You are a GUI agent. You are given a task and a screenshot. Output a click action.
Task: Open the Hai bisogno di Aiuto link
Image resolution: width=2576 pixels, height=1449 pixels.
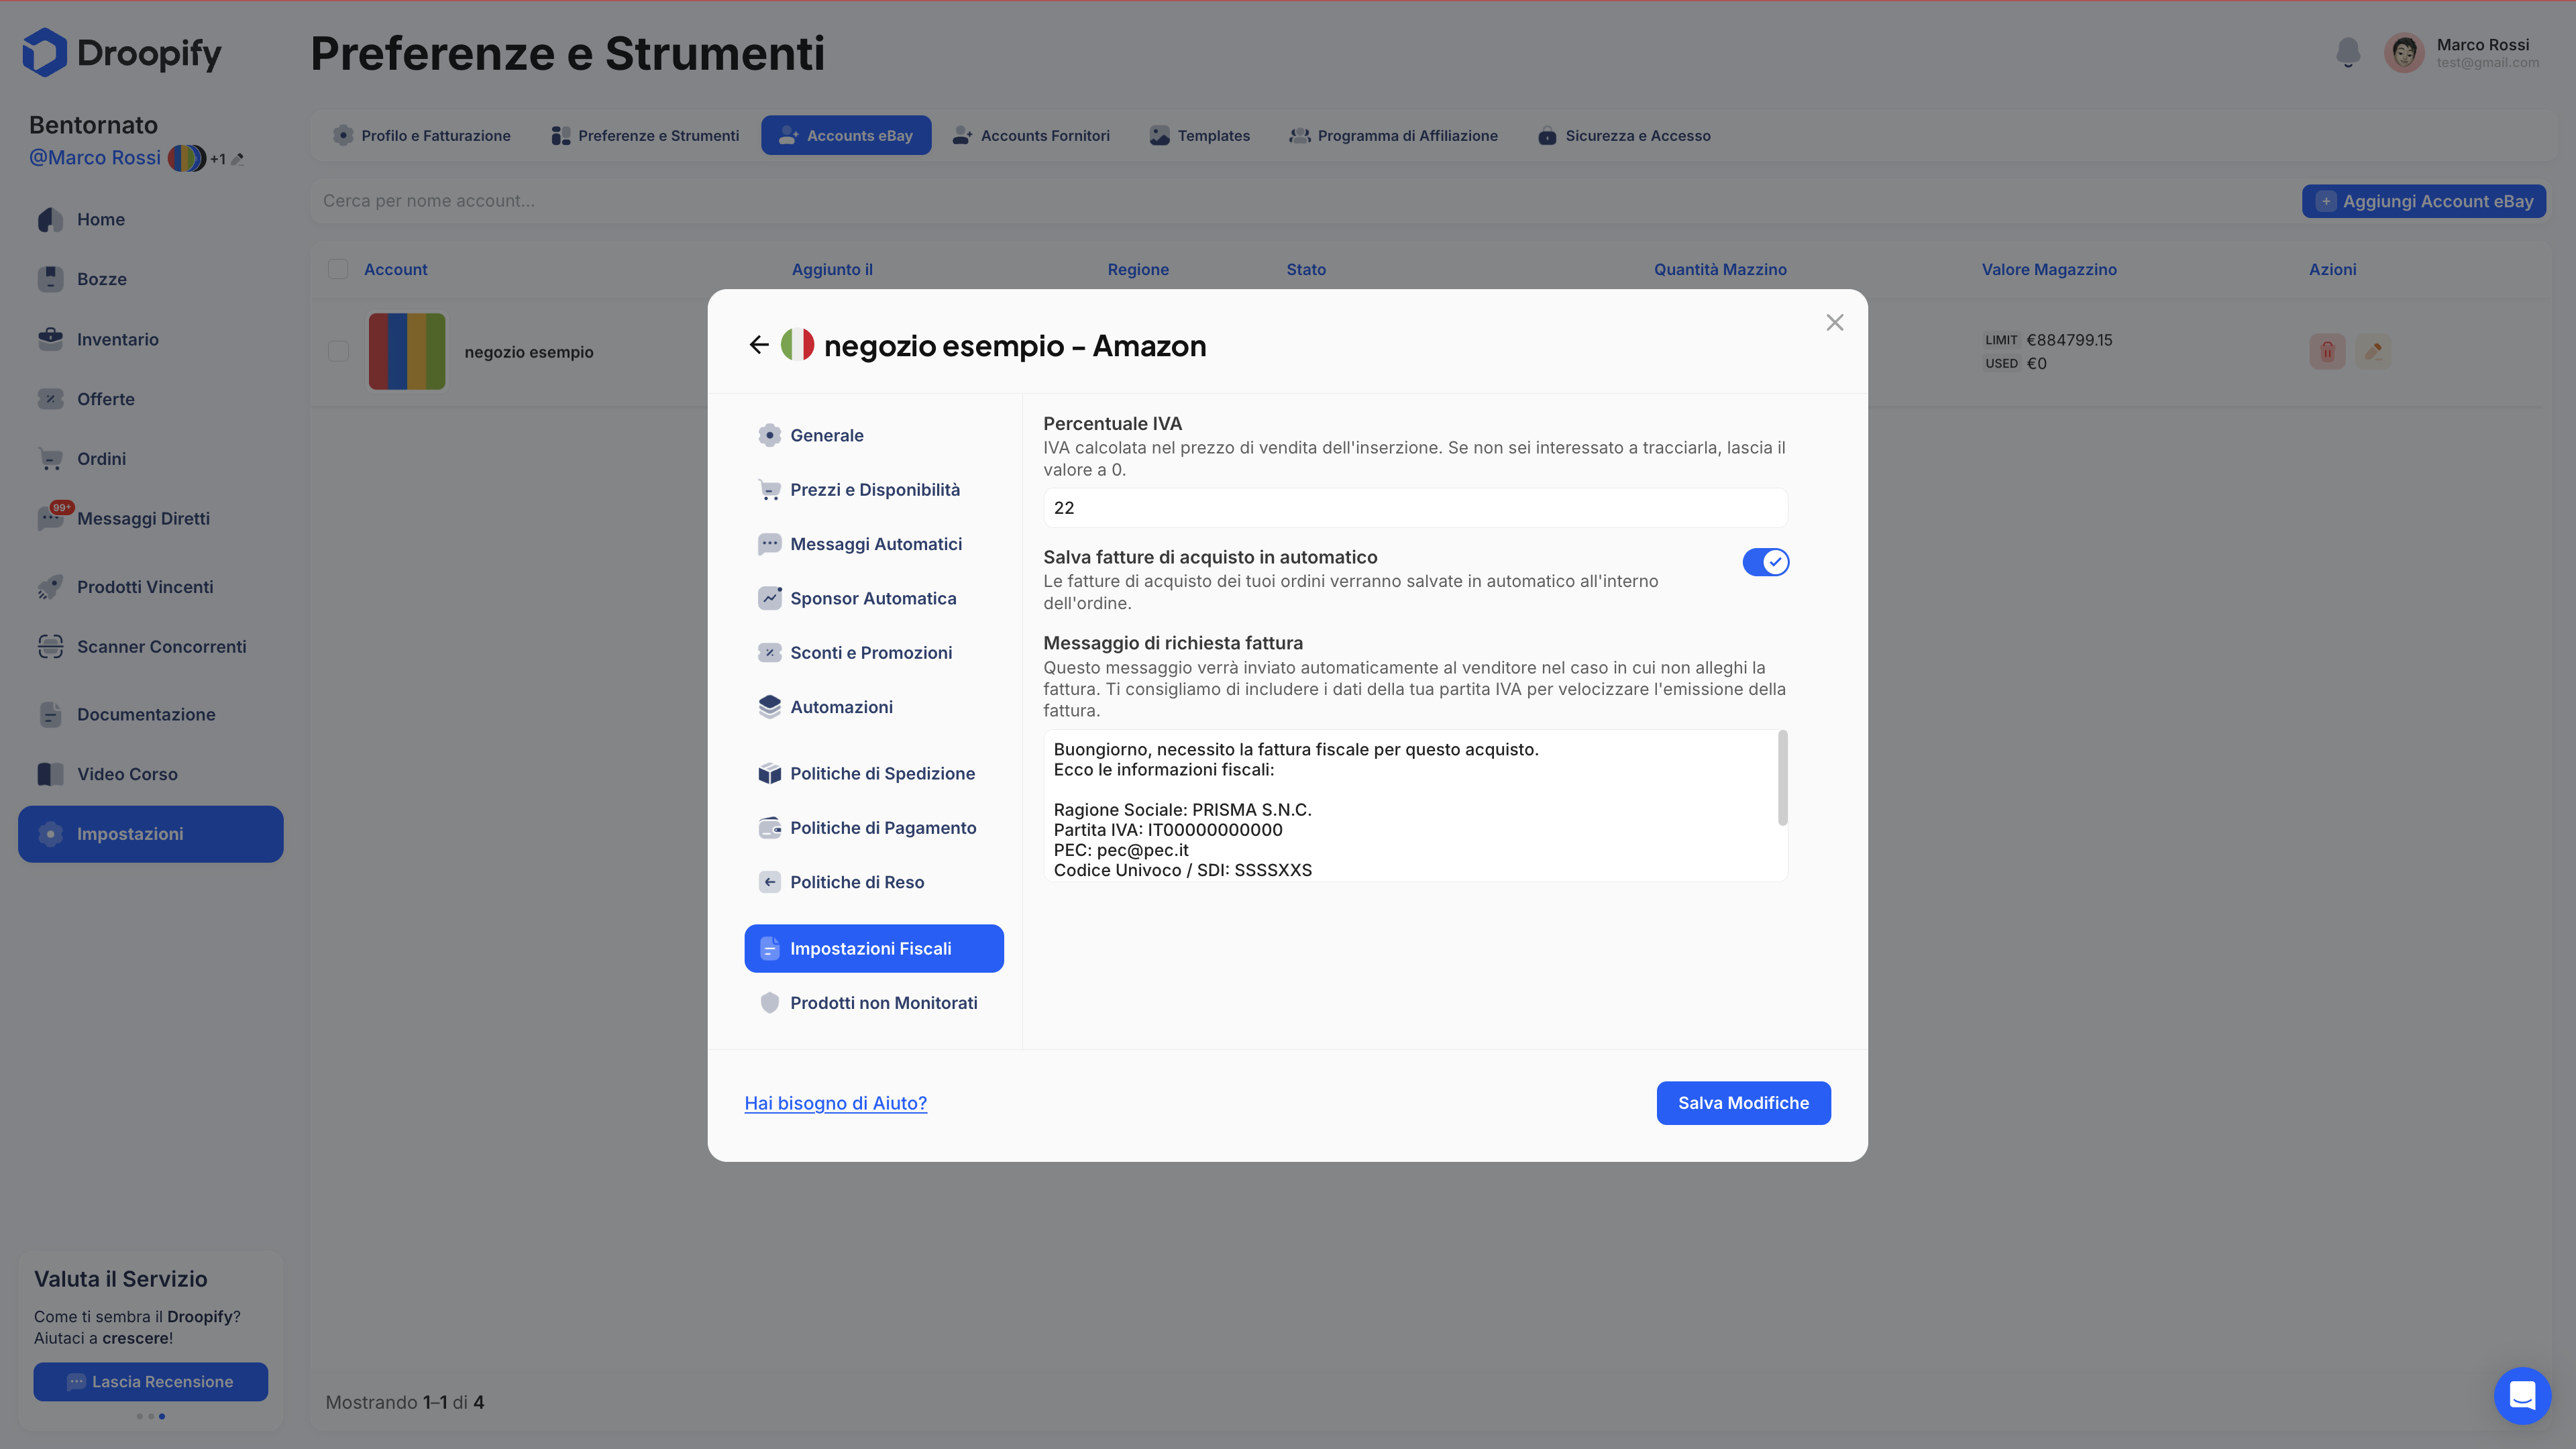tap(835, 1103)
